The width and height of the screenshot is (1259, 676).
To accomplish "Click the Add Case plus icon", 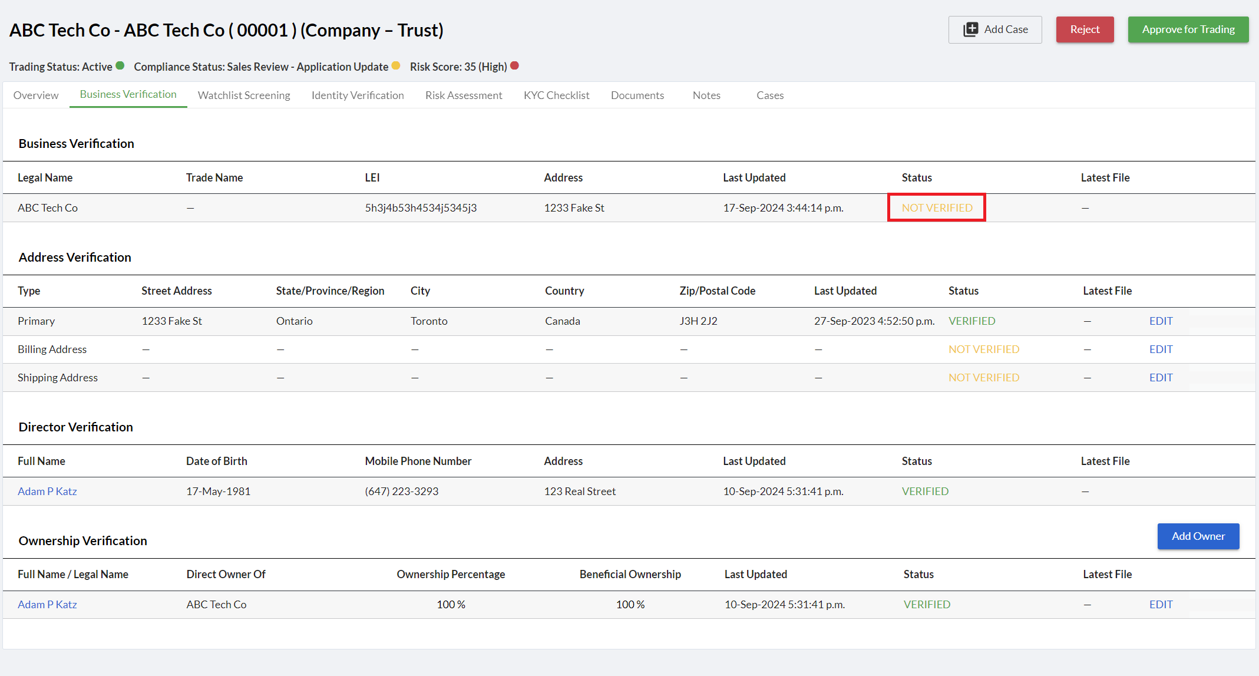I will (x=970, y=29).
